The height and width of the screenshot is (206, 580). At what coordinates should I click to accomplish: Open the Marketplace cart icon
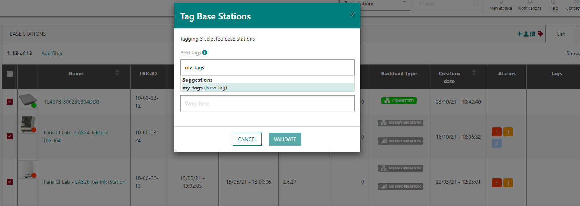(x=500, y=2)
